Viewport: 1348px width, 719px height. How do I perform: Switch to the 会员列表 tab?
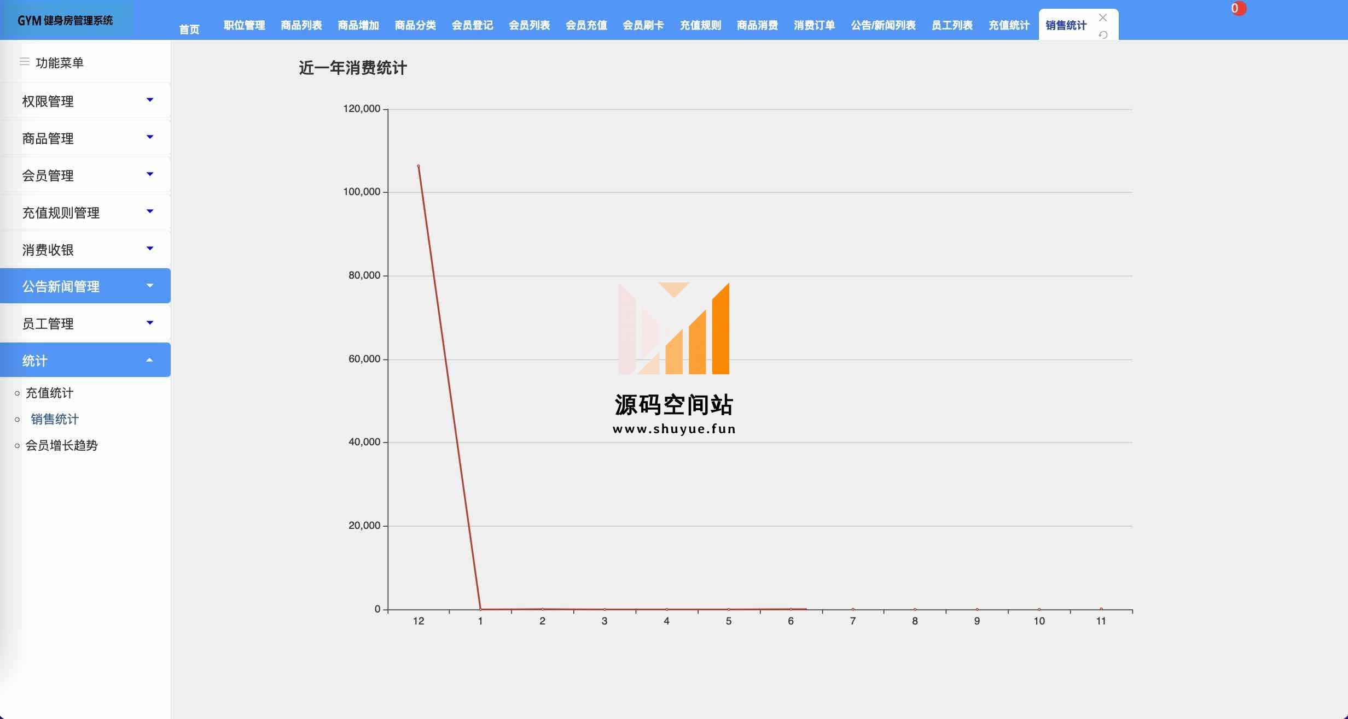(529, 25)
